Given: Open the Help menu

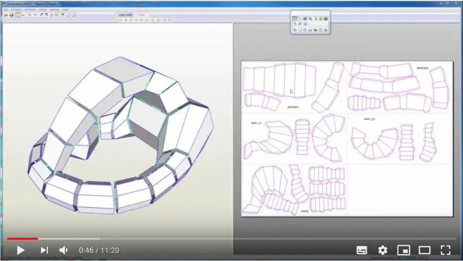Looking at the screenshot, I should click(x=65, y=10).
